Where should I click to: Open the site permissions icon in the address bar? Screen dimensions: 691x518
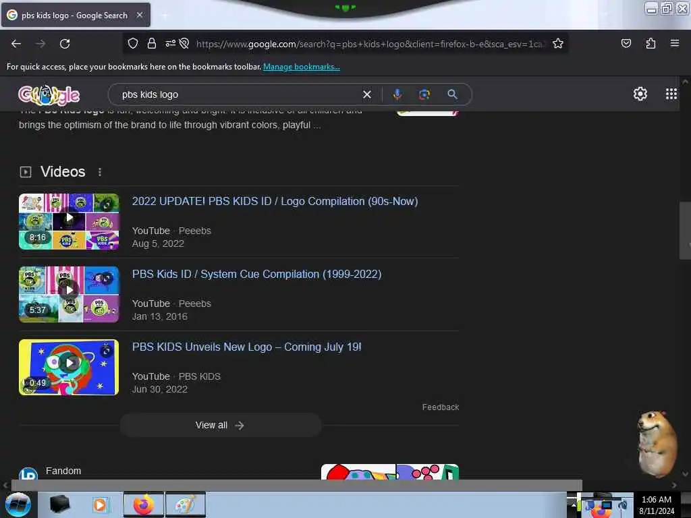(x=171, y=43)
